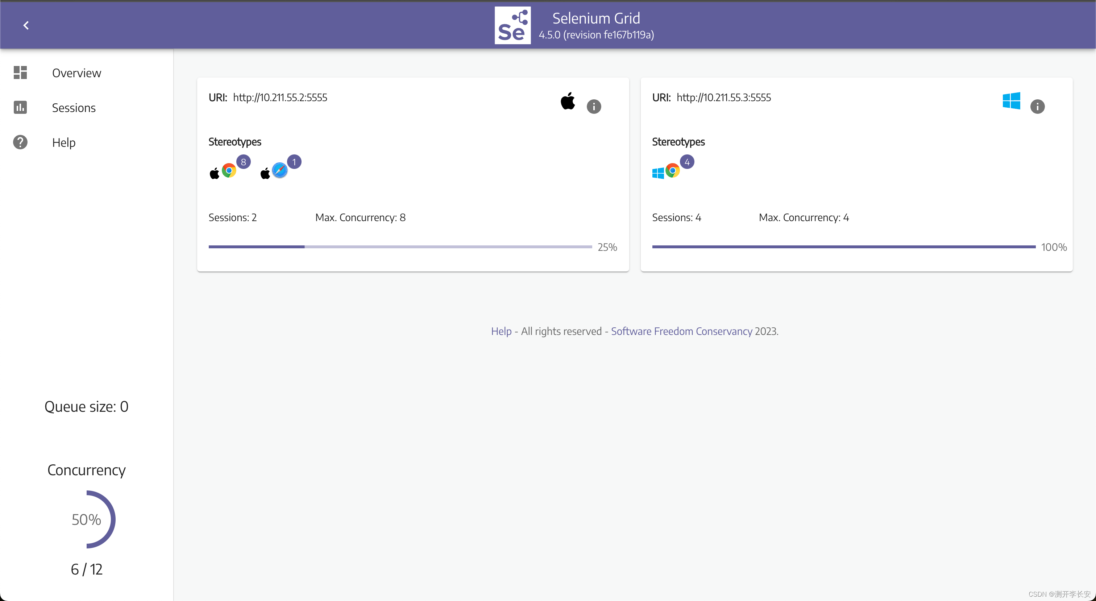Click the 100% usage progress bar

coord(843,247)
